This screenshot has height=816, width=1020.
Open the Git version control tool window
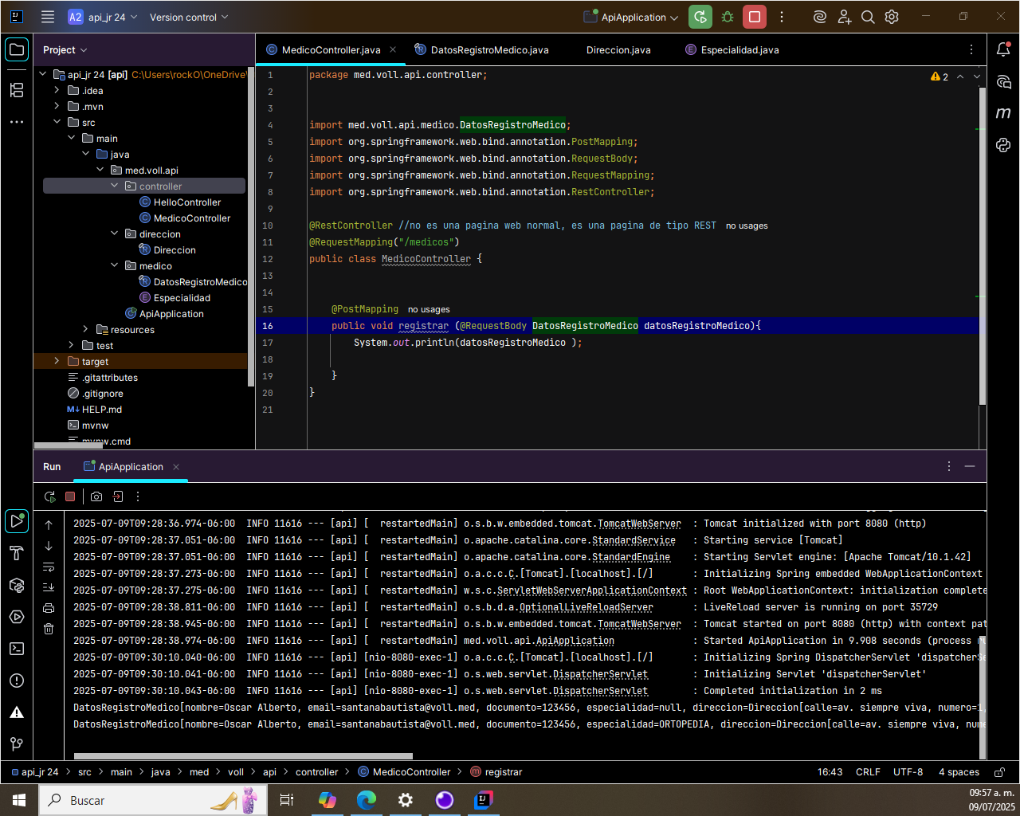[x=17, y=744]
